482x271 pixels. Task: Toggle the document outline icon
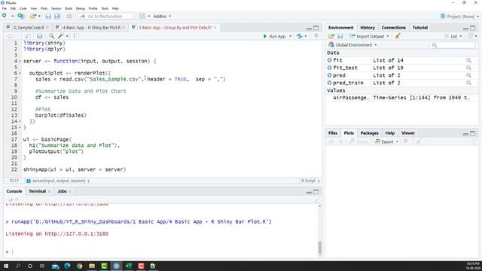tap(316, 36)
